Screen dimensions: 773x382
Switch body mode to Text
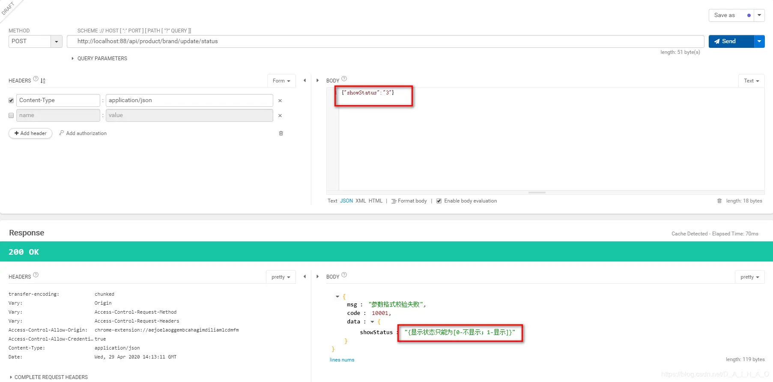pyautogui.click(x=332, y=201)
